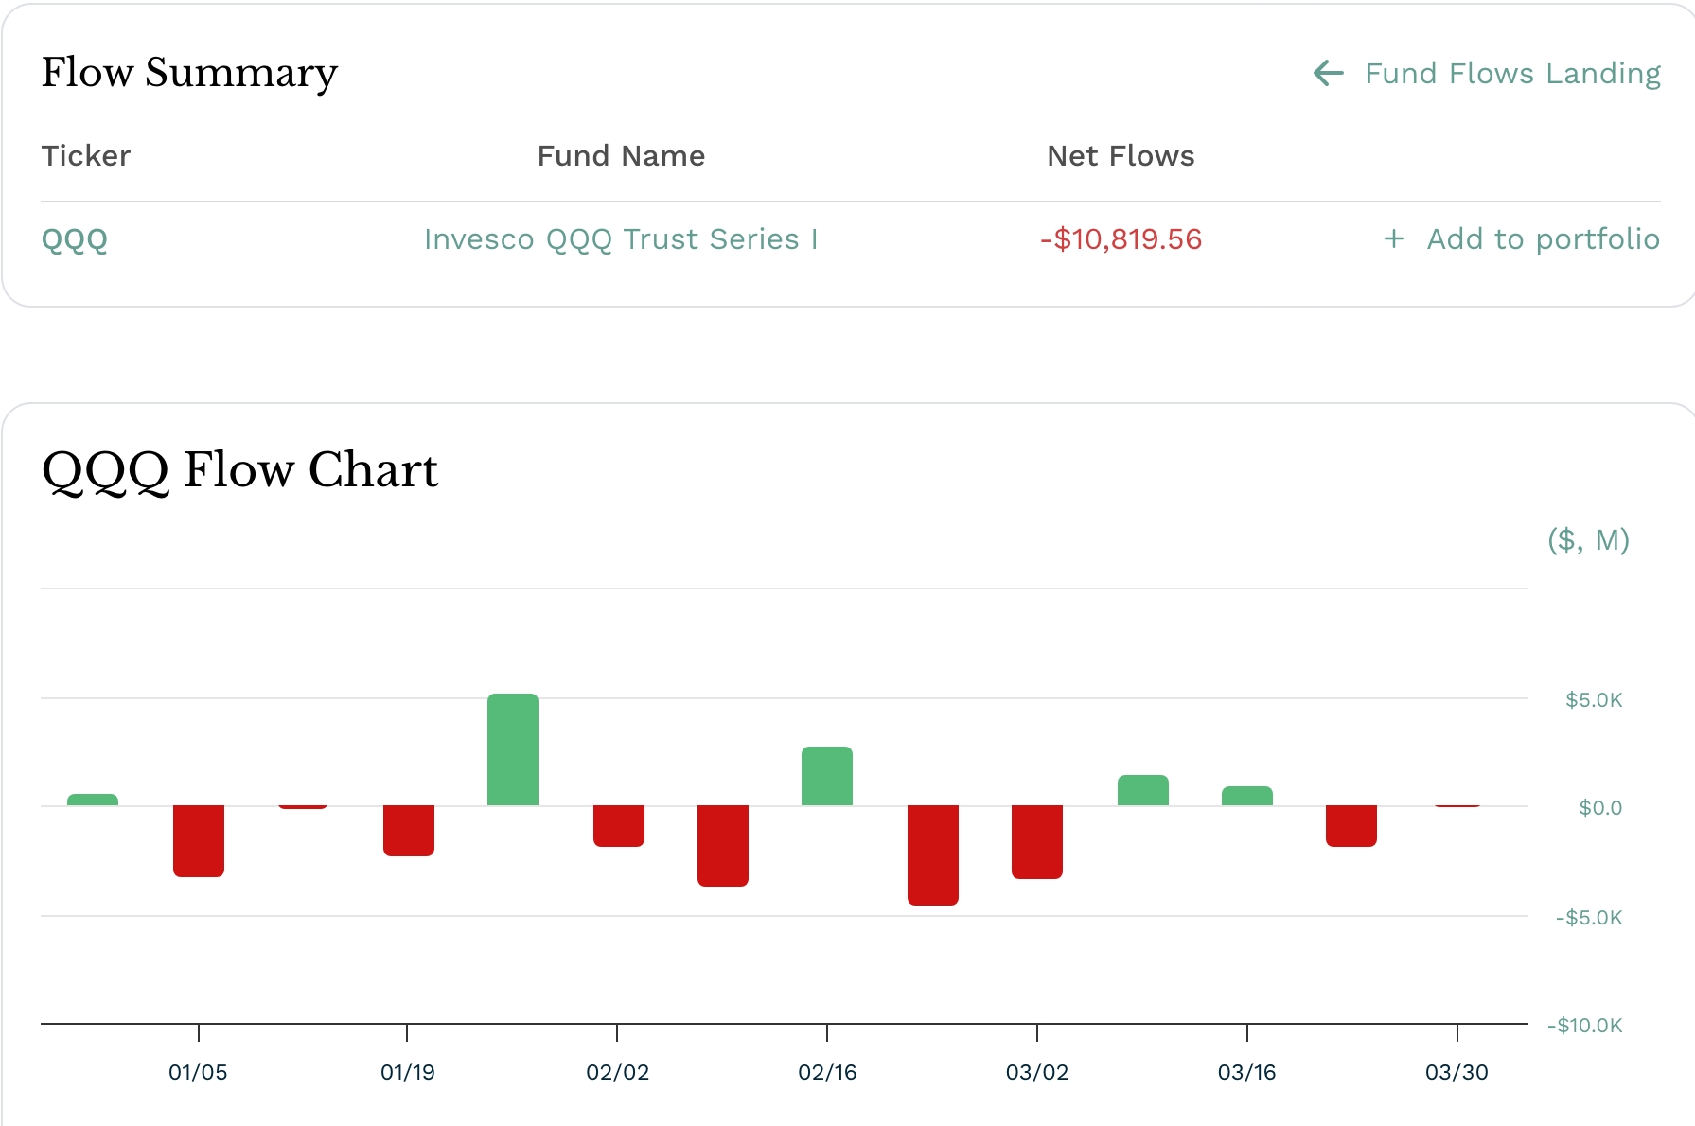1695x1126 pixels.
Task: Click the QQQ Flow Chart heading
Action: tap(239, 469)
